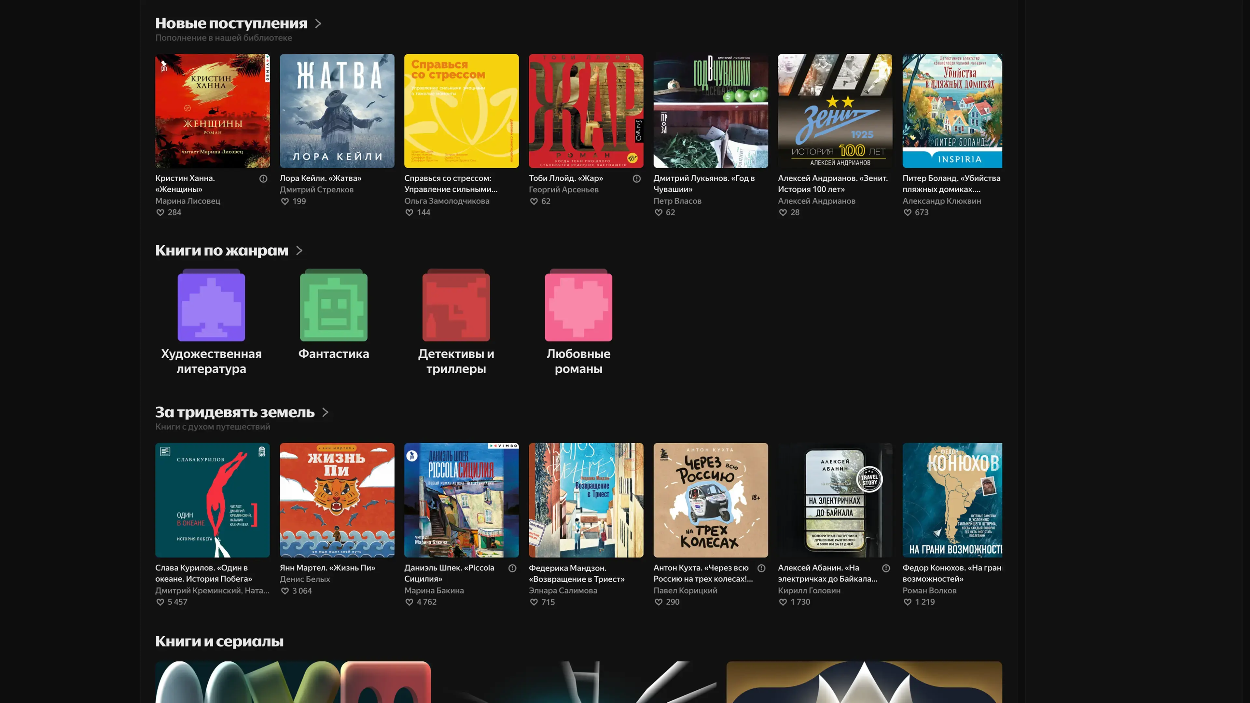This screenshot has width=1250, height=703.
Task: Open narrator link Марина Бакина
Action: click(434, 590)
